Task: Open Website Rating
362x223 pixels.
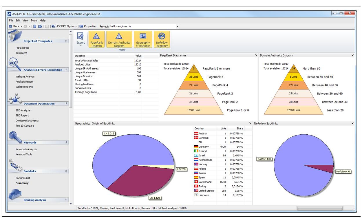Action: [24, 87]
